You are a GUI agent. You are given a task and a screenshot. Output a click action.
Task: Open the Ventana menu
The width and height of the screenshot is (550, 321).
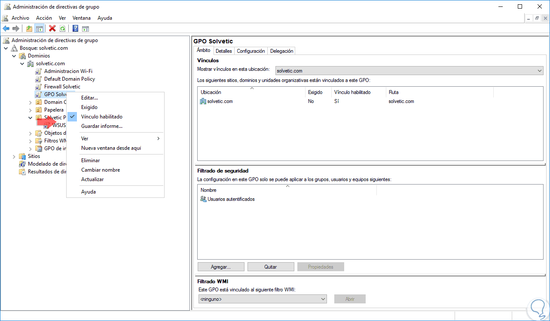[82, 18]
